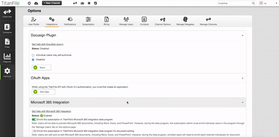
Task: Open Reports in the left sidebar
Action: tap(7, 58)
